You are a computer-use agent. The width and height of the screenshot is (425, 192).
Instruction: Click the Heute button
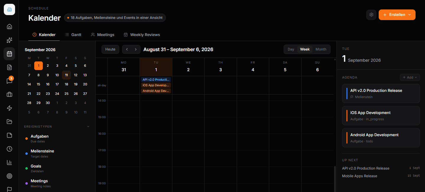110,49
